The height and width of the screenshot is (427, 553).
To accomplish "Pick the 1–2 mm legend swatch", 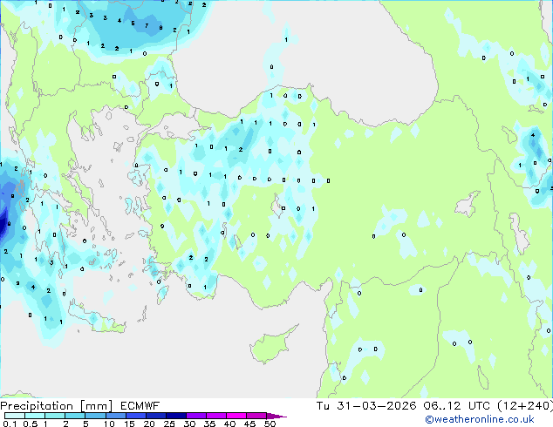I will pyautogui.click(x=55, y=416).
